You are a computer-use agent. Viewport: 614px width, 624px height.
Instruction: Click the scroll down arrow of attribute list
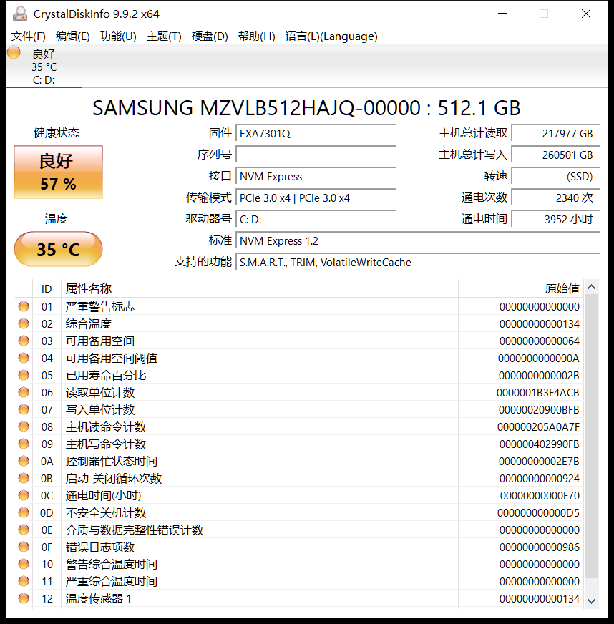[591, 601]
